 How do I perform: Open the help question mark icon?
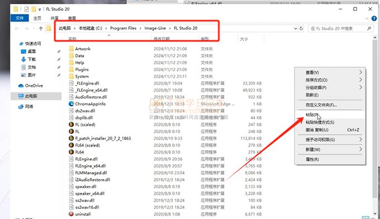point(374,18)
